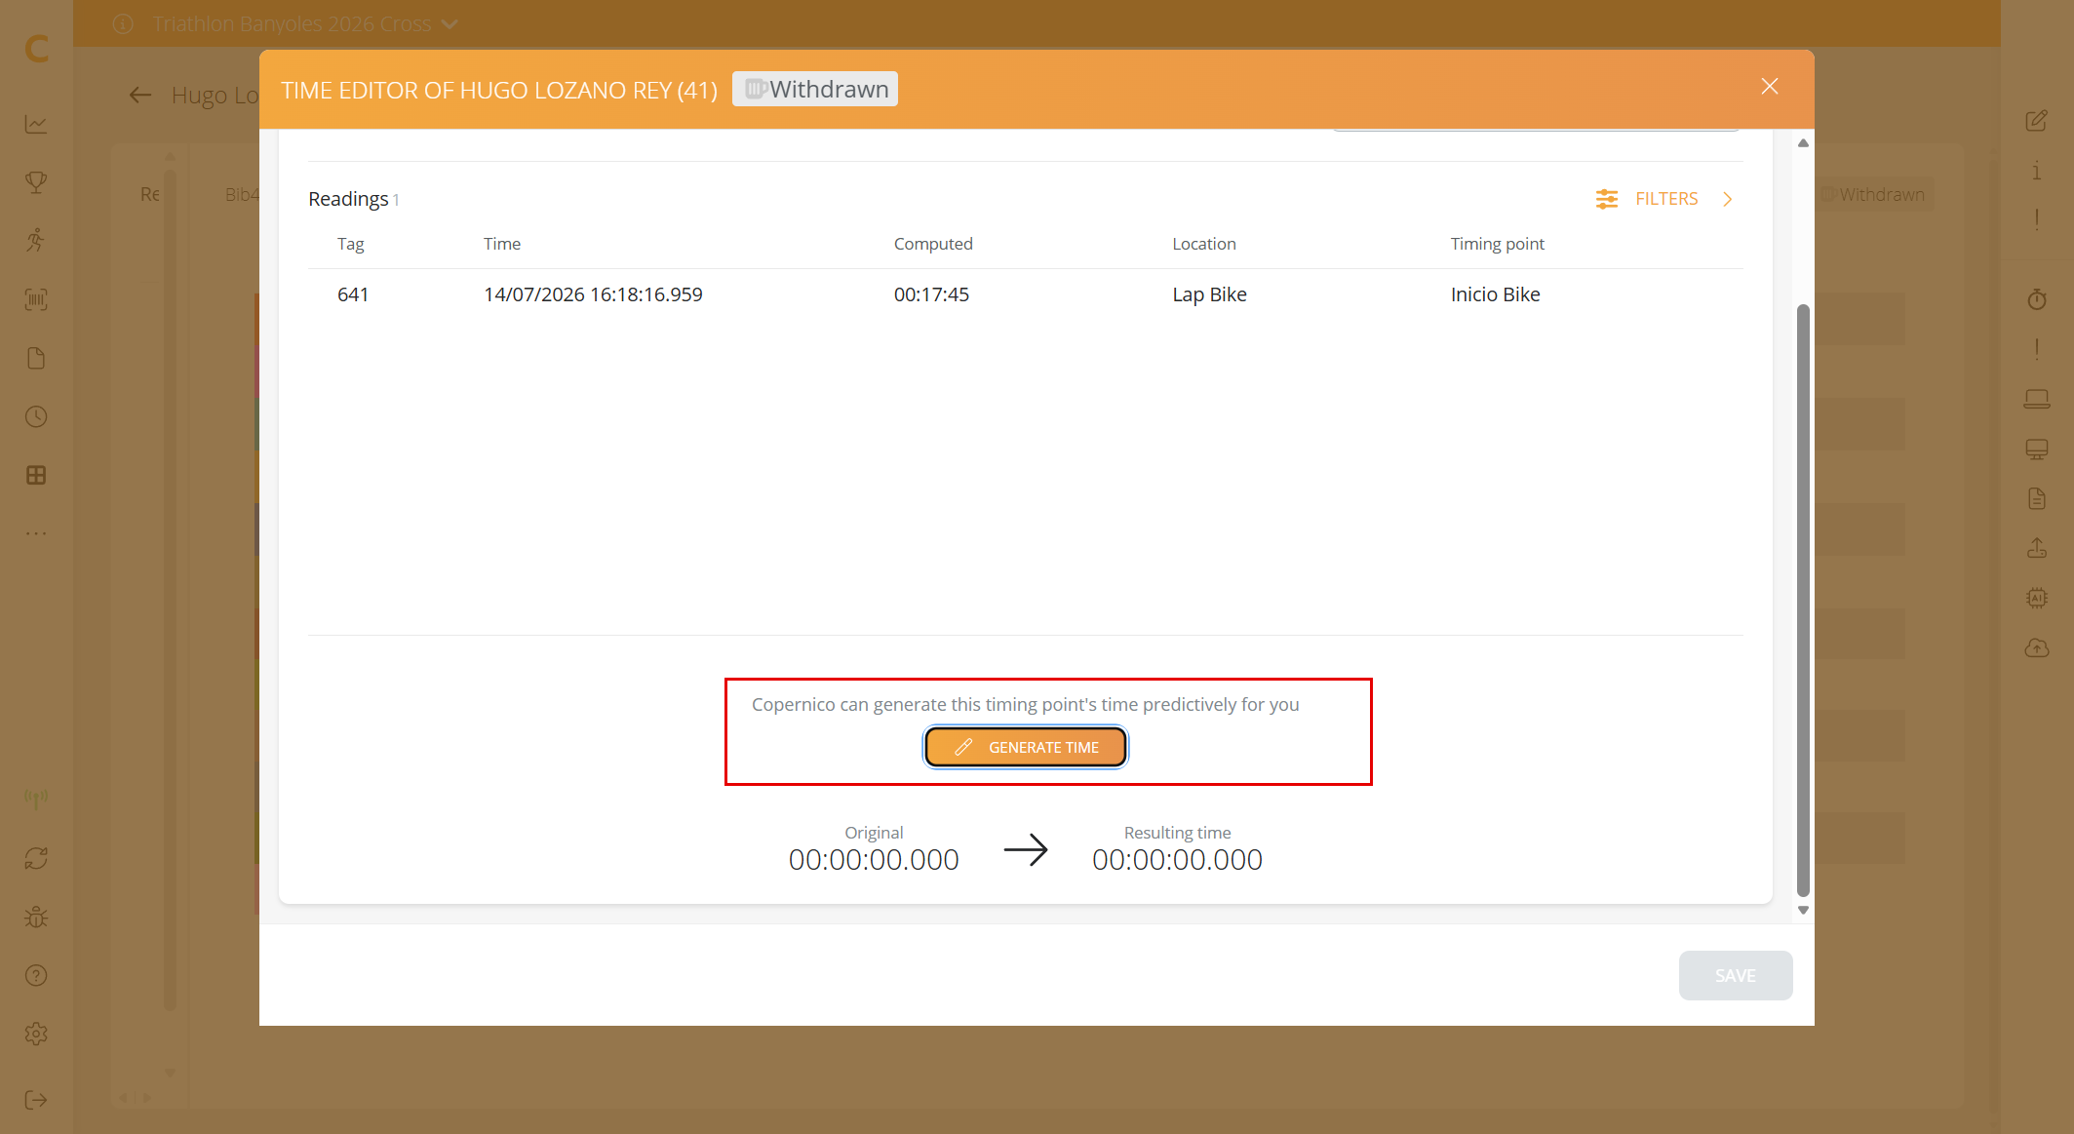The image size is (2074, 1134).
Task: Click the cloud upload icon in right panel
Action: (x=2037, y=647)
